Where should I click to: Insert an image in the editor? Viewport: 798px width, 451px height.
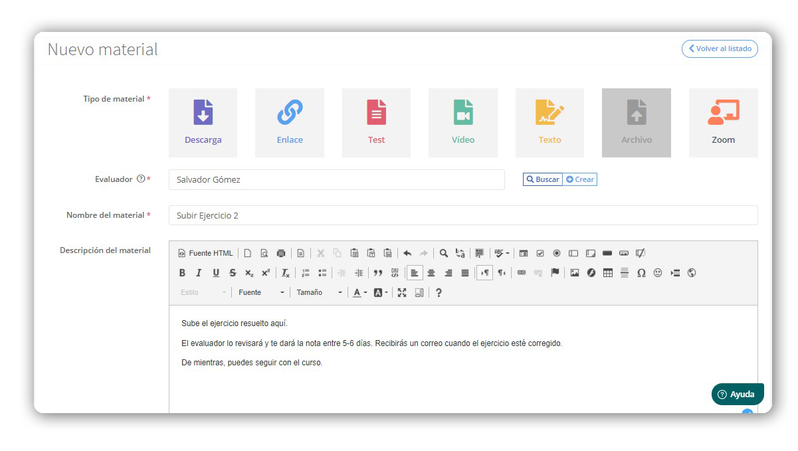575,273
